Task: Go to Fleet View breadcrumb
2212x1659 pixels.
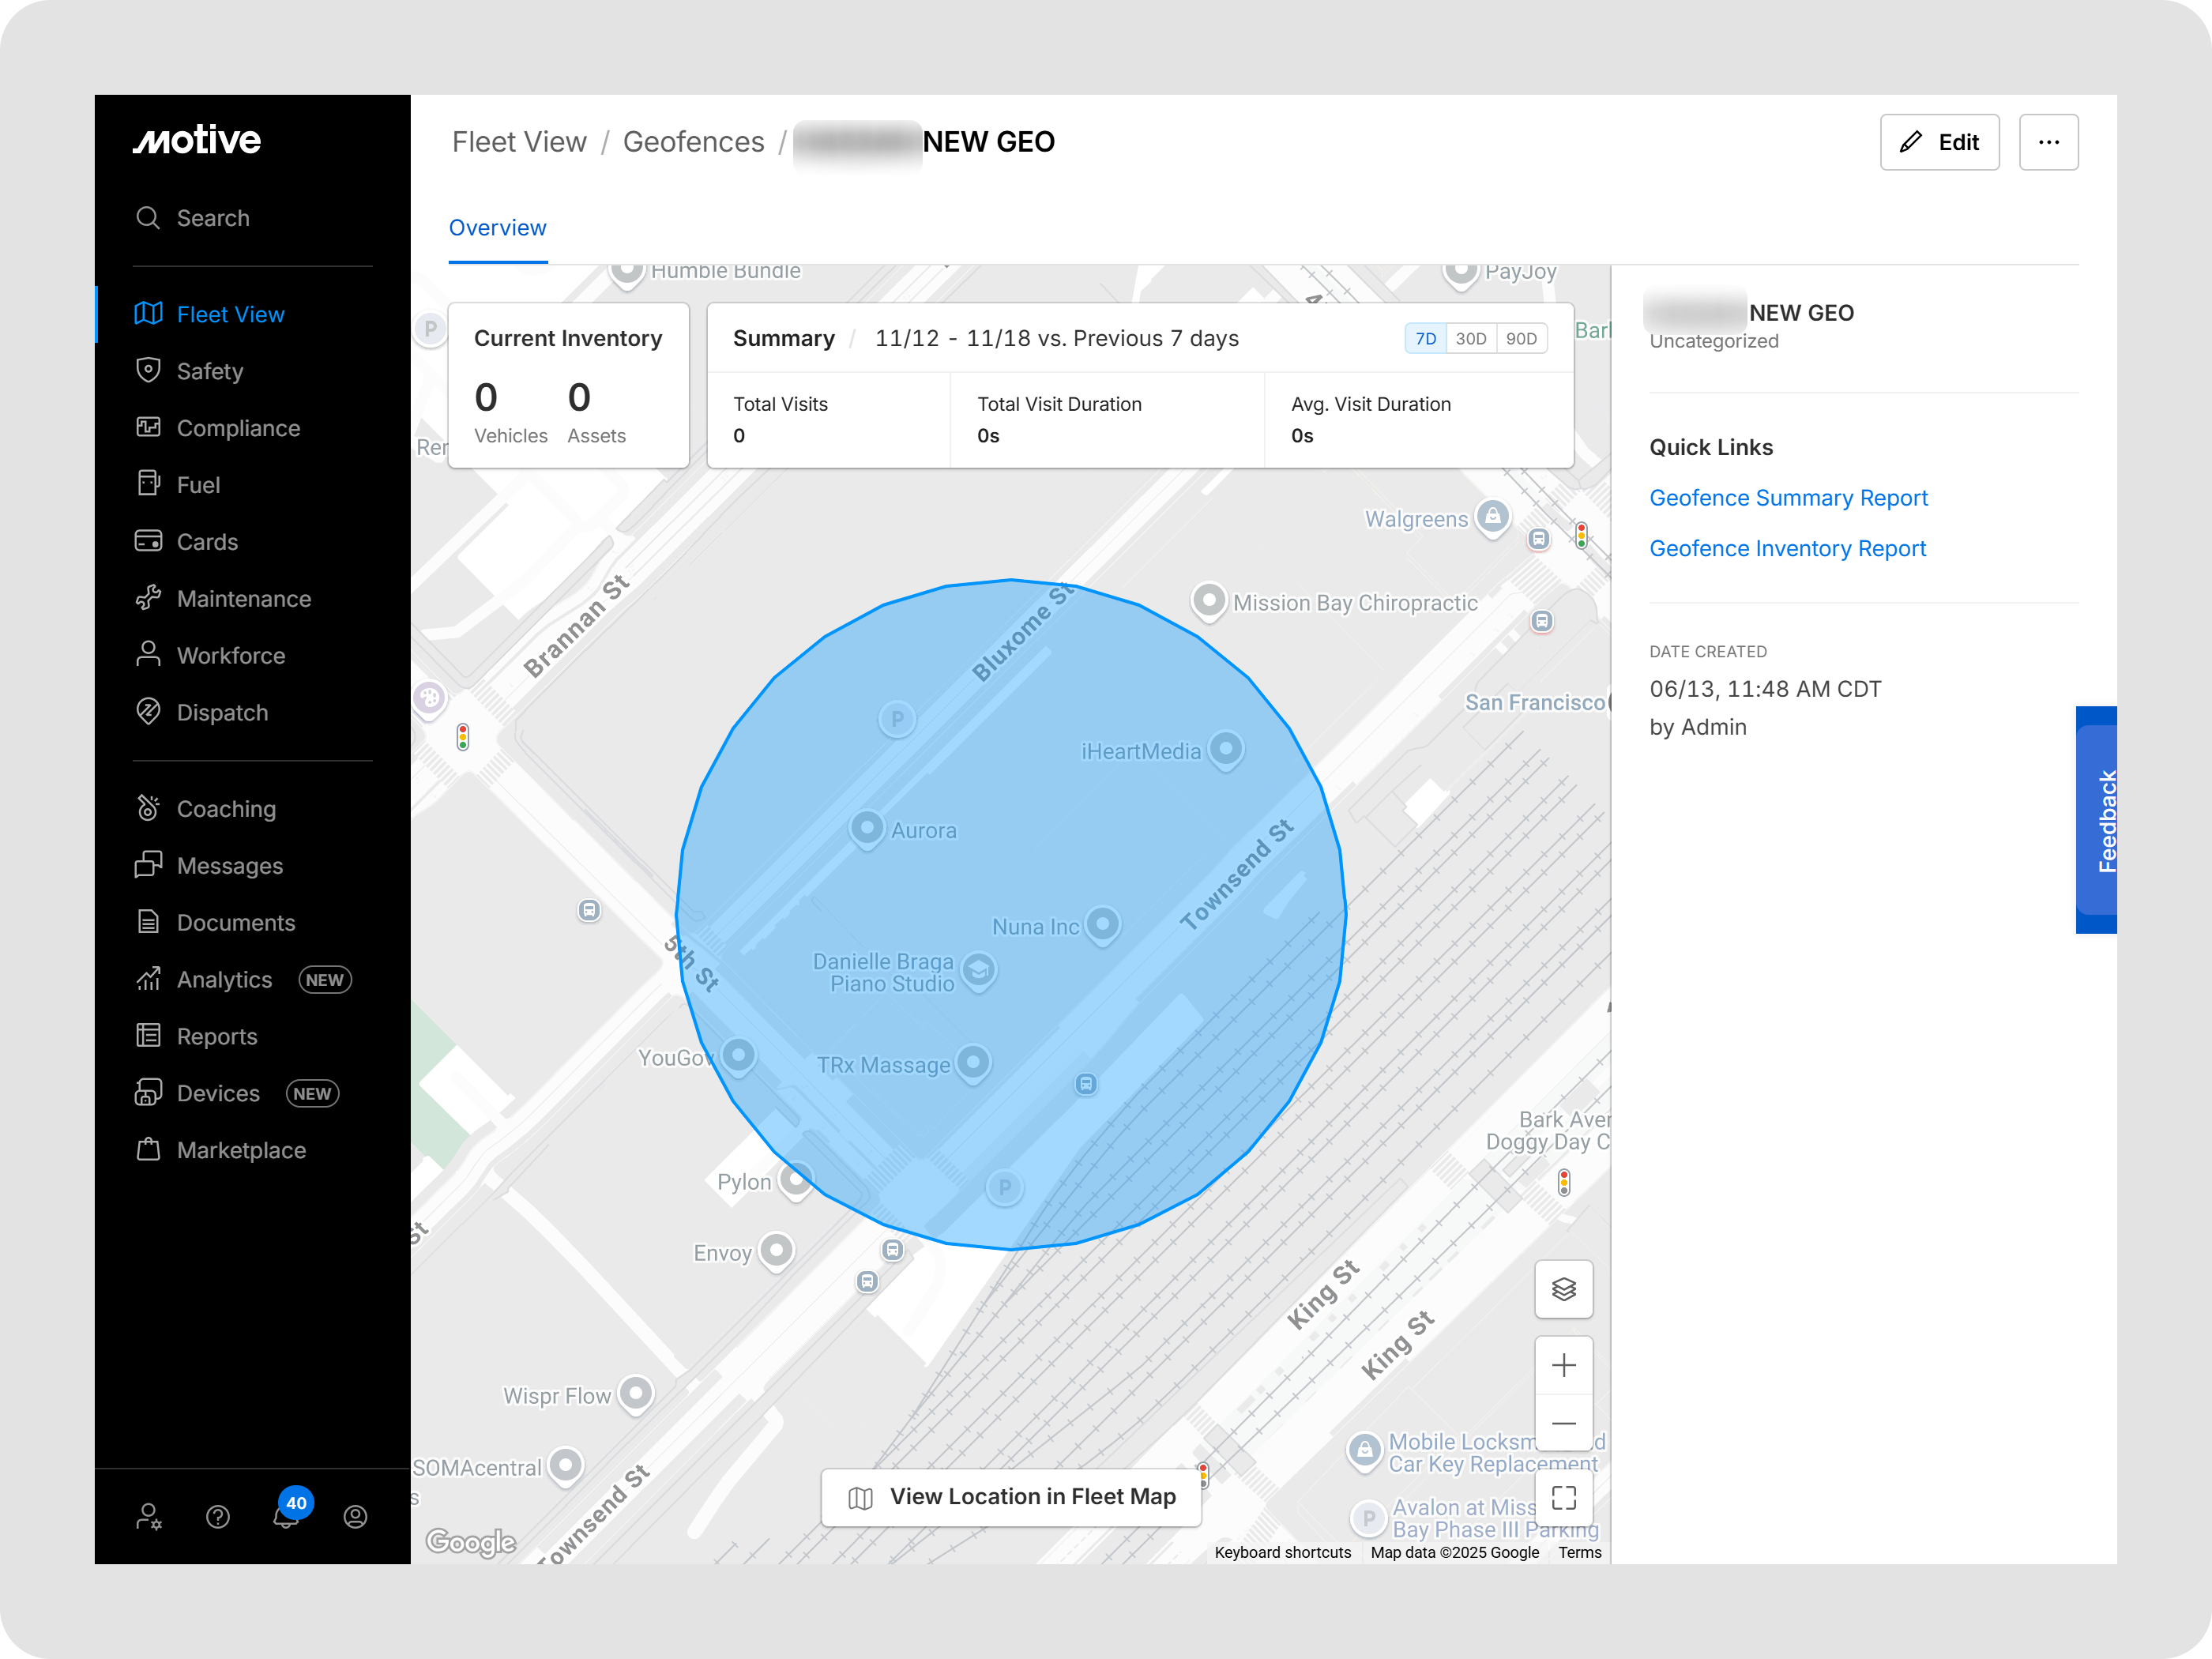Action: [519, 142]
